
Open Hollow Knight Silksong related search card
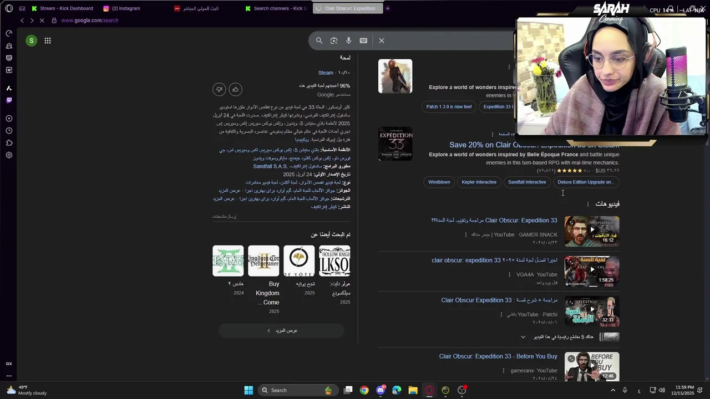pos(334,274)
